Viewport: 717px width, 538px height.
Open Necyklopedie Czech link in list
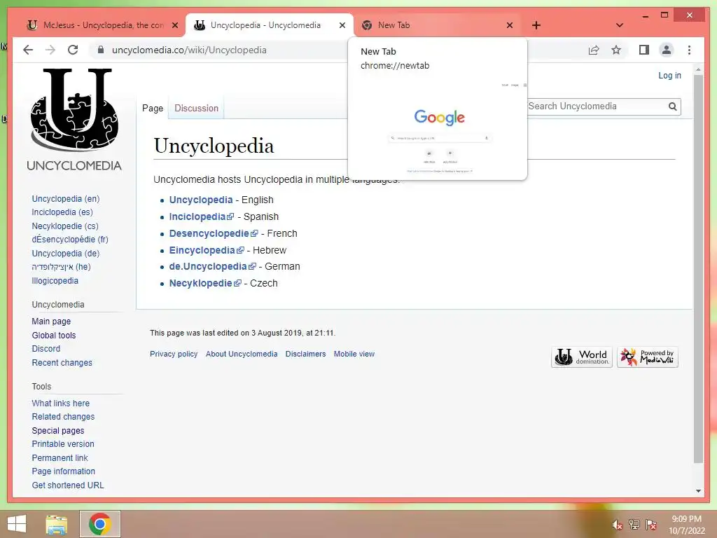(205, 283)
